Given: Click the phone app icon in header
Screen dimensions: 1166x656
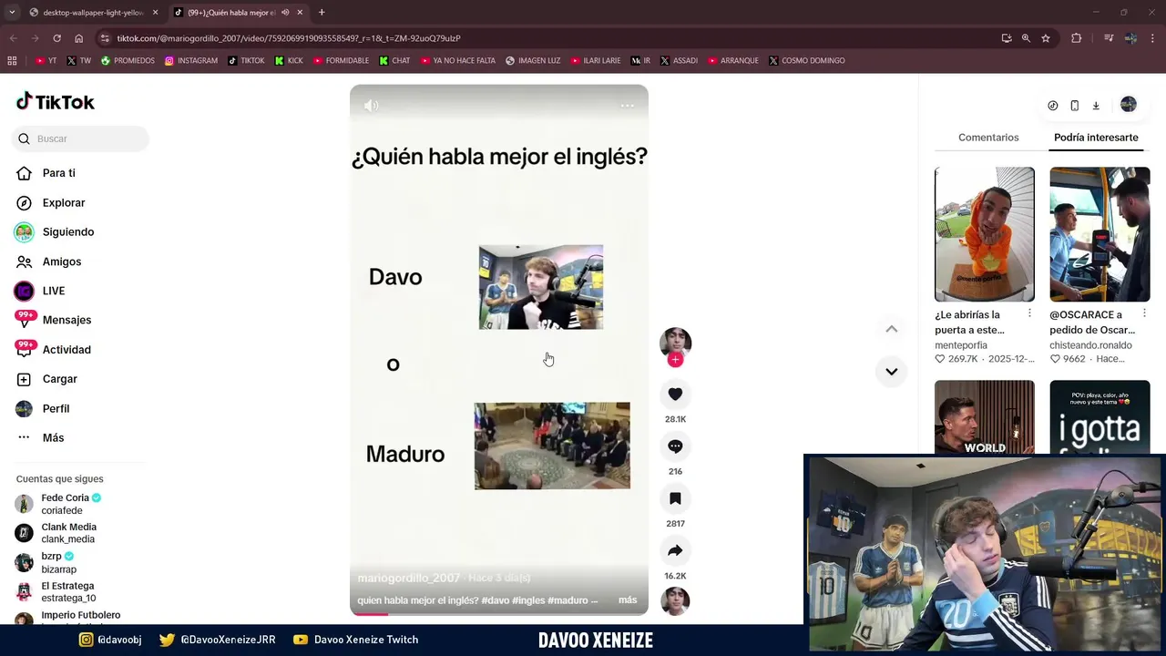Looking at the screenshot, I should (1074, 106).
